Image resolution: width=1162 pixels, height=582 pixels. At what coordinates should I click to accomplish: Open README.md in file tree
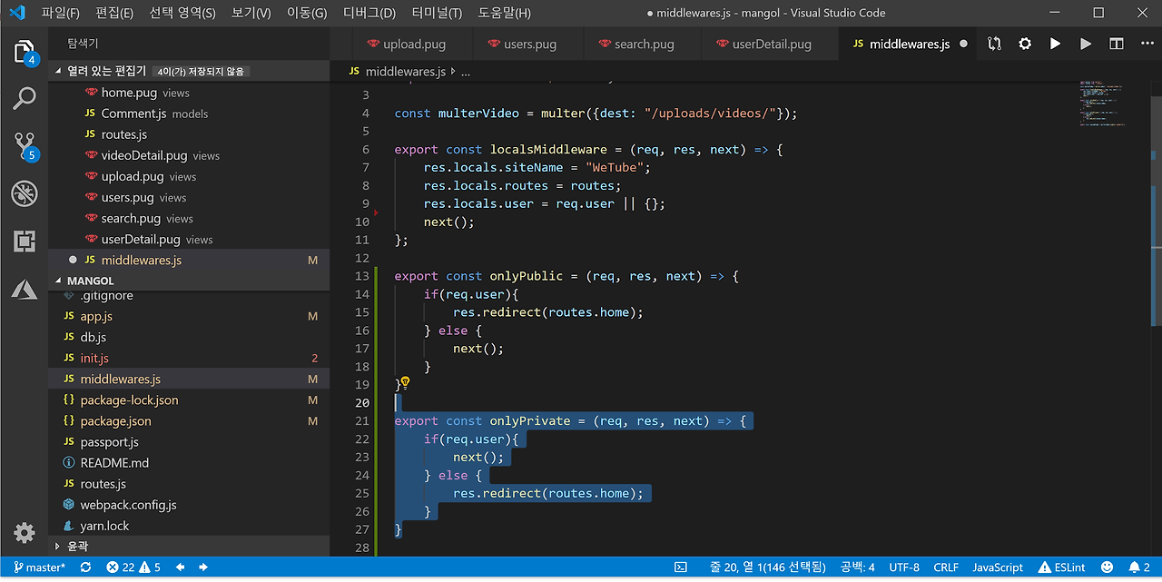coord(189,462)
